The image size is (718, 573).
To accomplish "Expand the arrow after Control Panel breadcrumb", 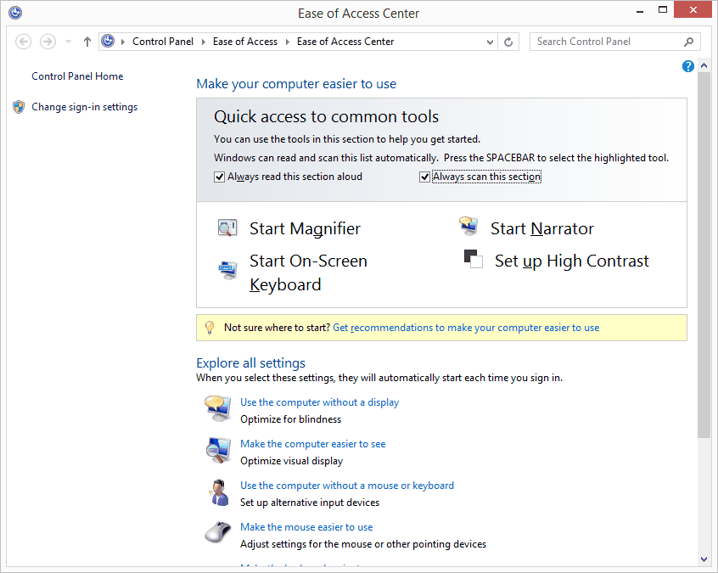I will point(203,42).
